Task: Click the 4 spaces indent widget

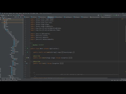Action: tap(121, 80)
